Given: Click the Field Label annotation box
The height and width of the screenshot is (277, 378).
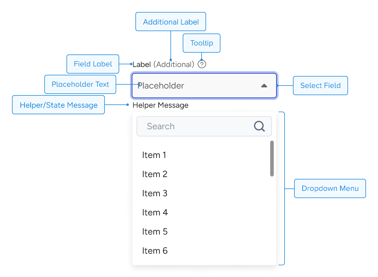Looking at the screenshot, I should (93, 64).
